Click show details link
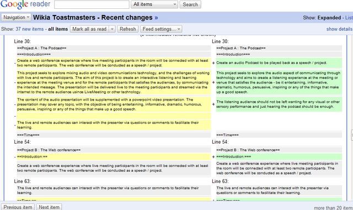This screenshot has width=353, height=210. [x=340, y=29]
